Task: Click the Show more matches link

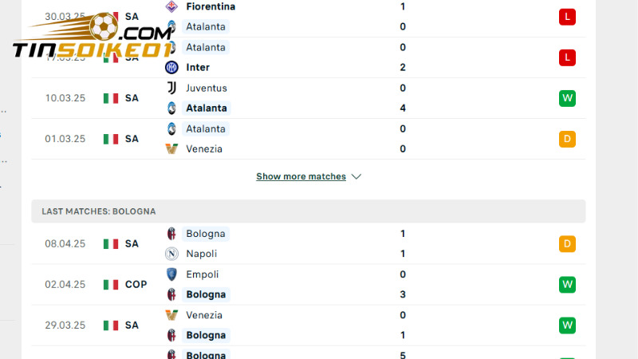Action: point(301,176)
